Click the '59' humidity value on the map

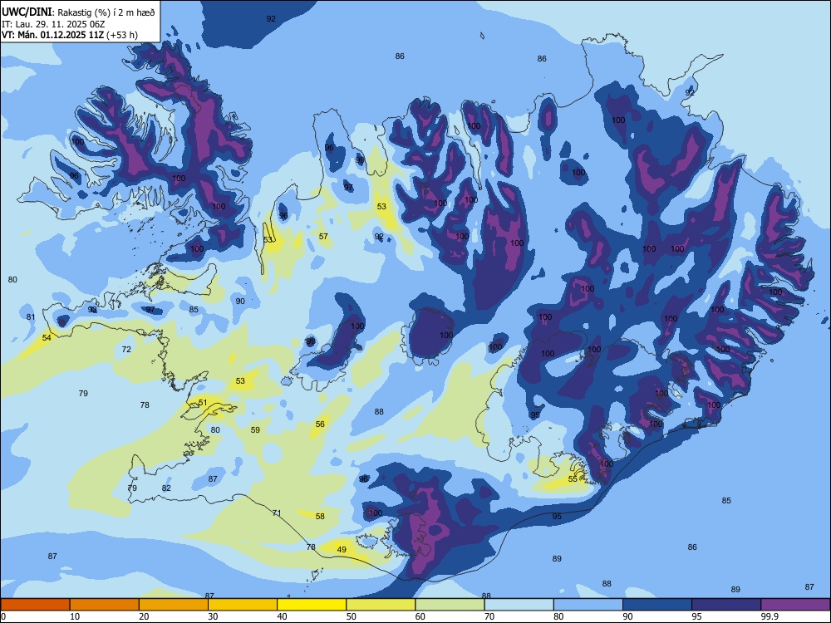255,429
